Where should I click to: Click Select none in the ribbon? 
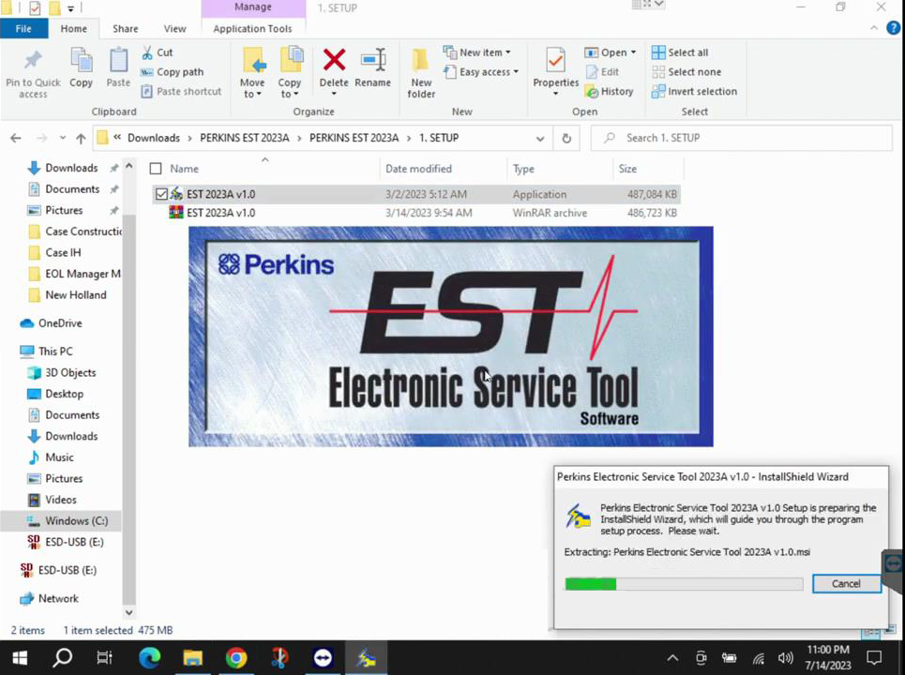click(x=686, y=72)
